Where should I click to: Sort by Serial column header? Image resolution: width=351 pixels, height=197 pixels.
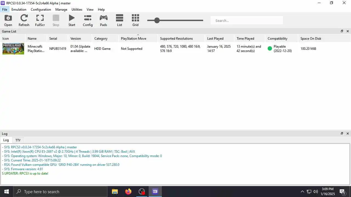(58, 39)
